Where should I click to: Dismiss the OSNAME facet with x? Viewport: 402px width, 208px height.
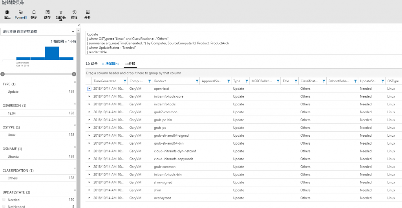tap(75, 147)
